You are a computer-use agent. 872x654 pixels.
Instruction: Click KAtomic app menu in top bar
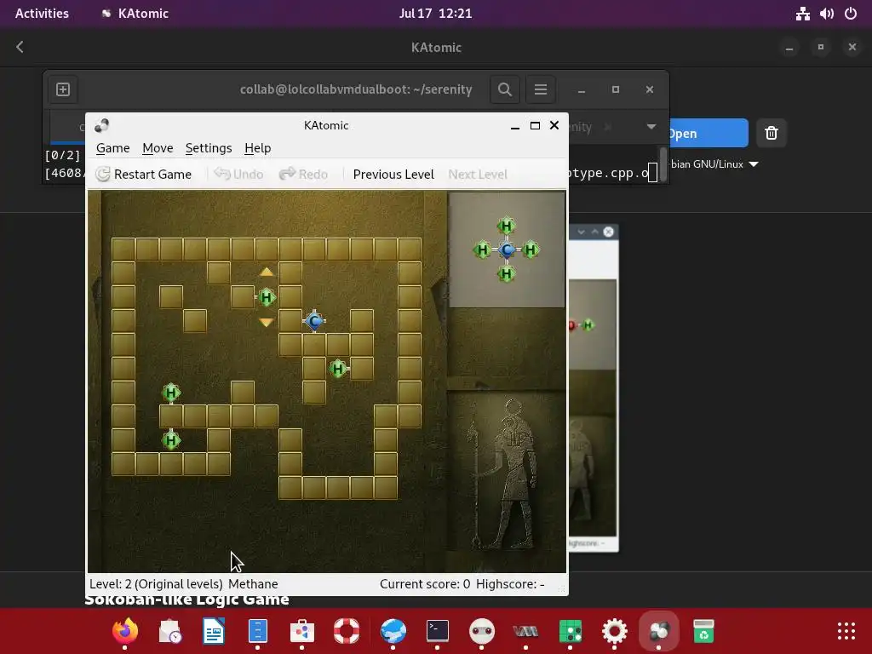click(x=135, y=14)
